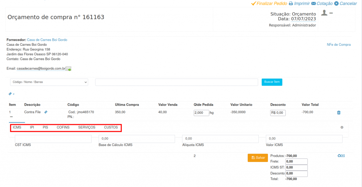Image resolution: width=362 pixels, height=187 pixels.
Task: Click the recycle money icon beside Produtos total
Action: (x=341, y=156)
